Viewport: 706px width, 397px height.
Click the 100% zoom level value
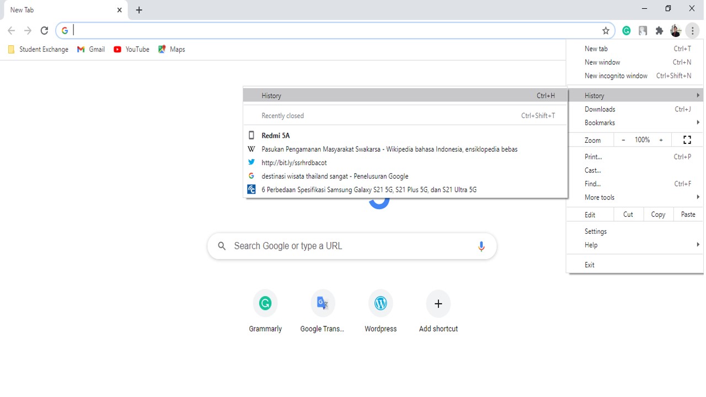(642, 140)
